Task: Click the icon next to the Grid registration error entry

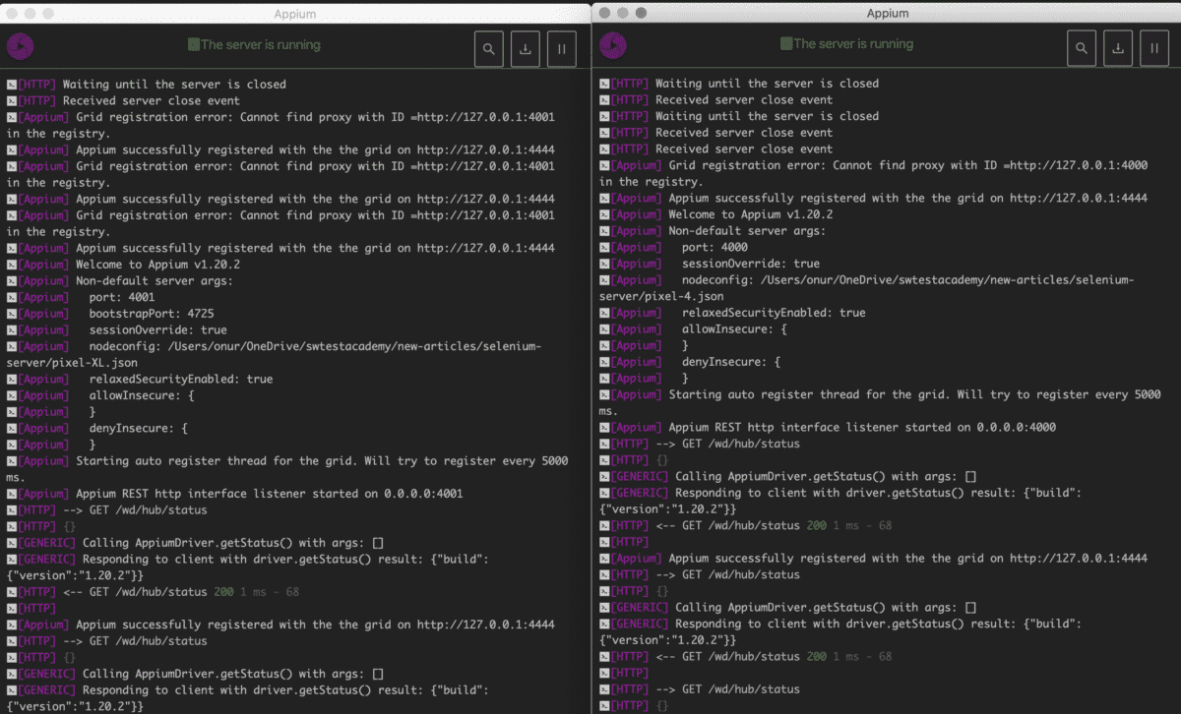Action: tap(10, 116)
